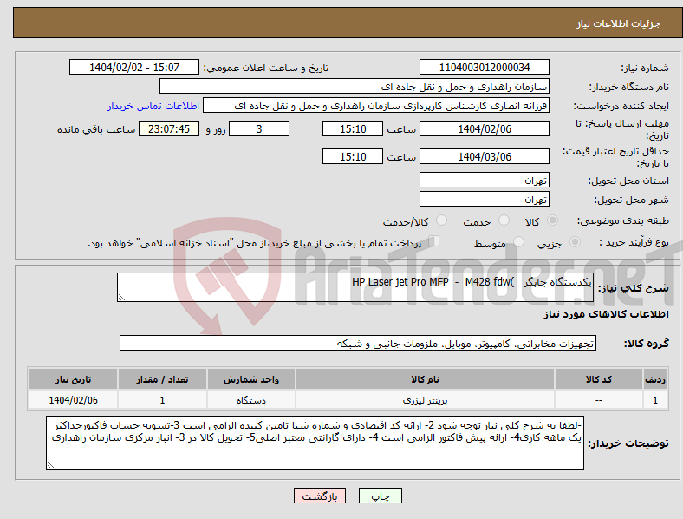Select the کالا radio button
683x519 pixels.
552,220
